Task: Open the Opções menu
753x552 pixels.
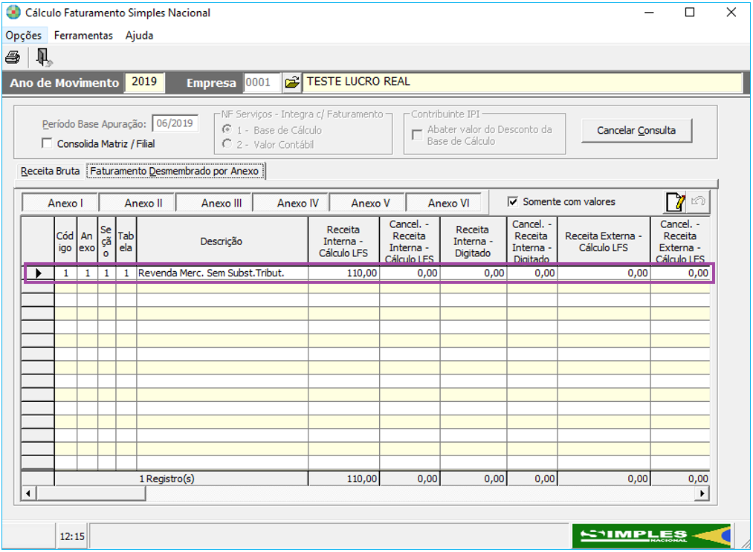Action: pos(24,36)
